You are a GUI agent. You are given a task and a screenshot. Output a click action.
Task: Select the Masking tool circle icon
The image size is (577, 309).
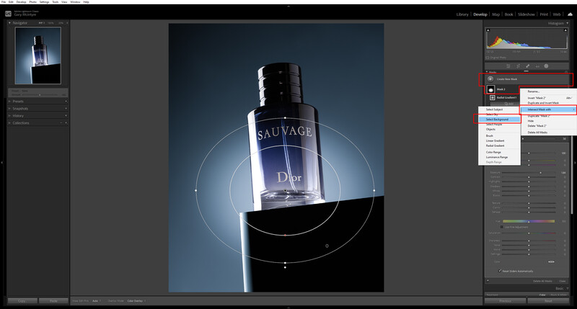click(x=546, y=66)
